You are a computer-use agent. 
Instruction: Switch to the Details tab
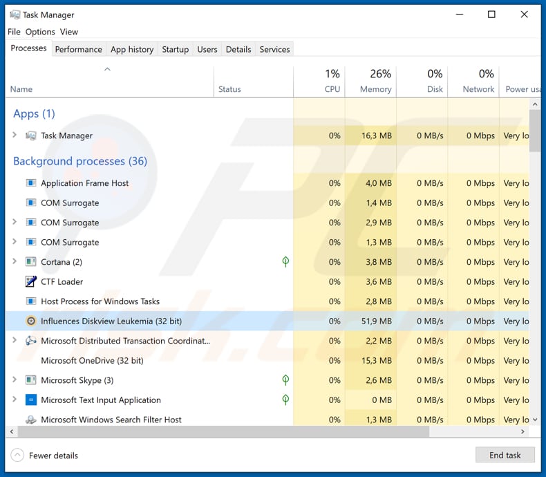pos(238,50)
